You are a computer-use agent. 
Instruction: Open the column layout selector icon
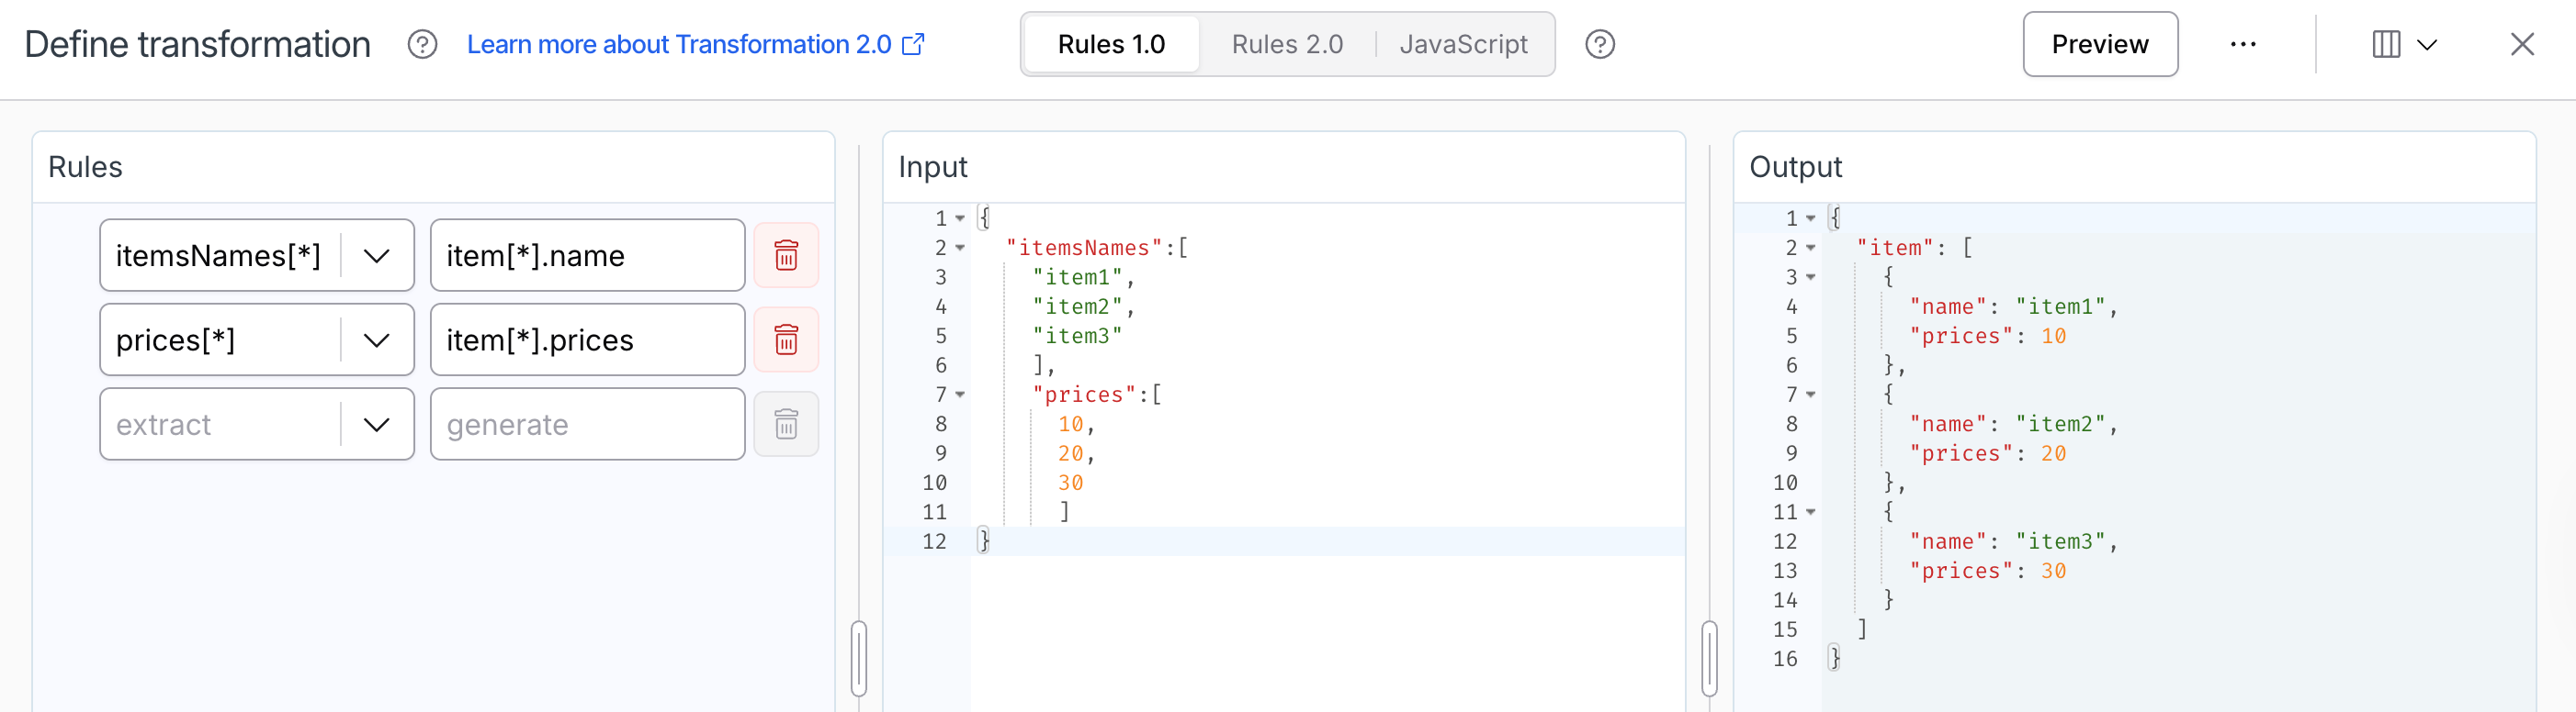pyautogui.click(x=2403, y=45)
